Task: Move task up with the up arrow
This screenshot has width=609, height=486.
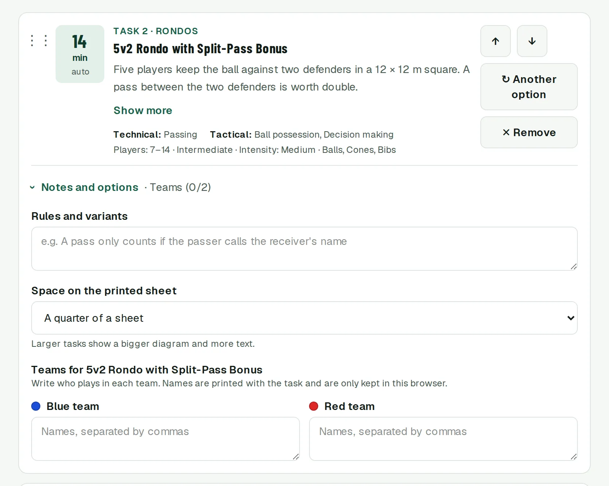Action: pyautogui.click(x=495, y=41)
